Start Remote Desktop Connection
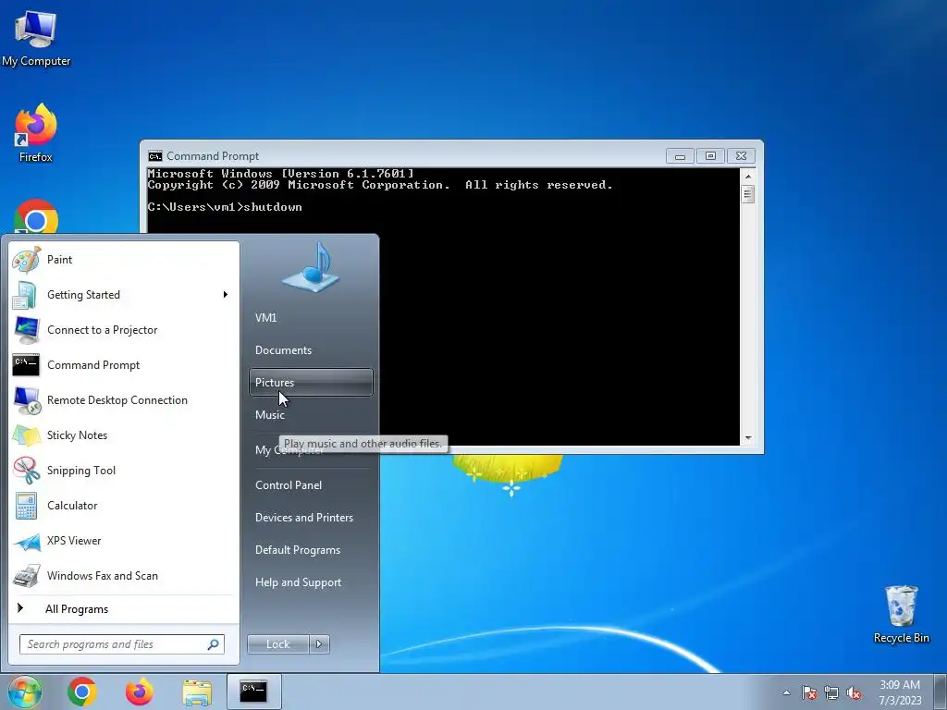 [124, 399]
